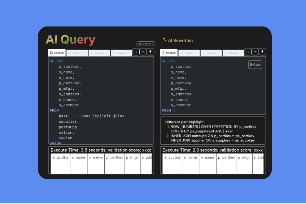Add a new tab in the AI Query panel

pos(143,52)
